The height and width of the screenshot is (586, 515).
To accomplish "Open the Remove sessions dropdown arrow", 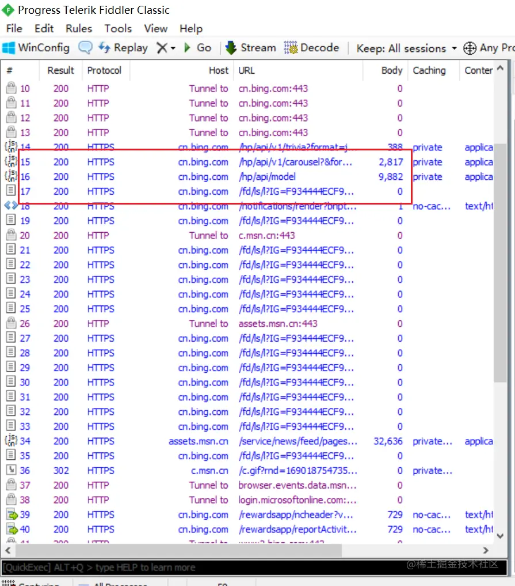I will (173, 48).
